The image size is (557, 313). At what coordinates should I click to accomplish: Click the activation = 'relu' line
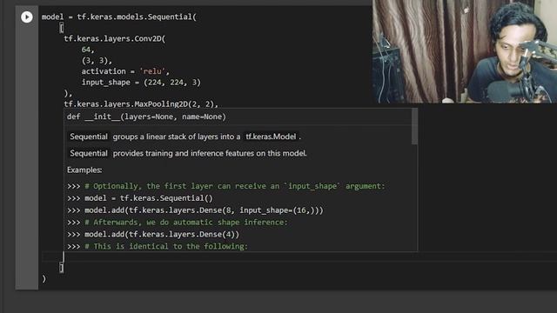pyautogui.click(x=125, y=71)
